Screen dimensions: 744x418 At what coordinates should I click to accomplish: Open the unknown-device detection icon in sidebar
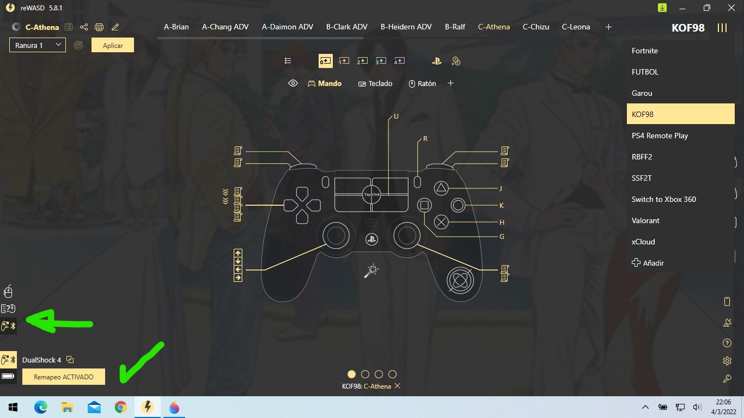(8, 309)
